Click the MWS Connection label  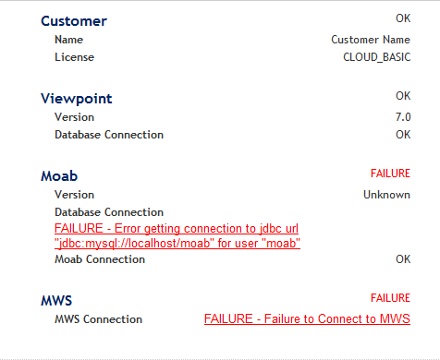[98, 319]
